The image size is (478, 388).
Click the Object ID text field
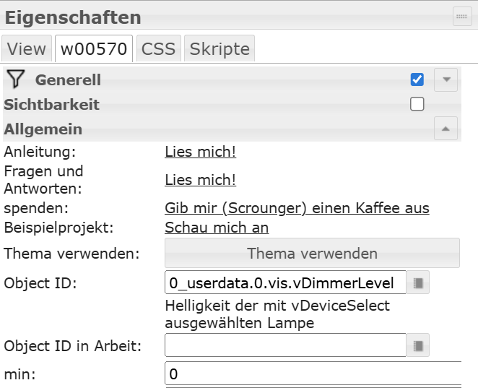[x=285, y=282]
